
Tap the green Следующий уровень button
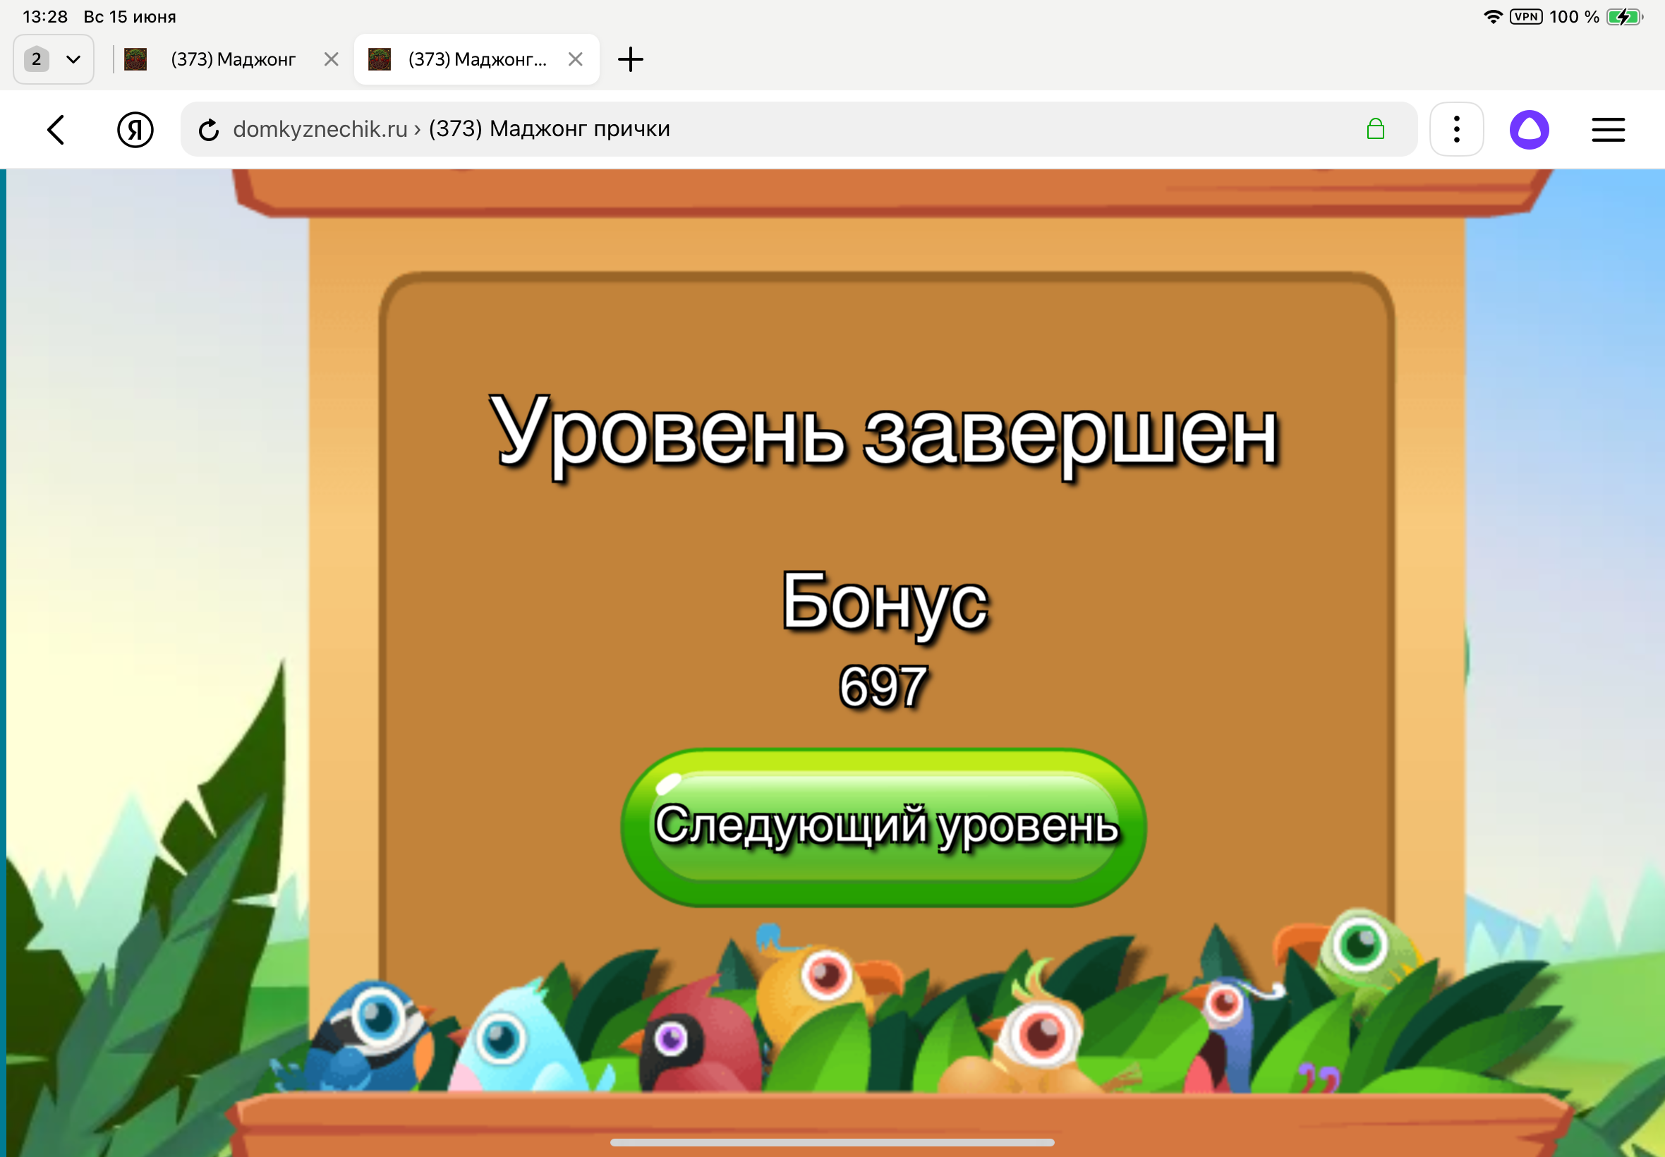pyautogui.click(x=883, y=827)
